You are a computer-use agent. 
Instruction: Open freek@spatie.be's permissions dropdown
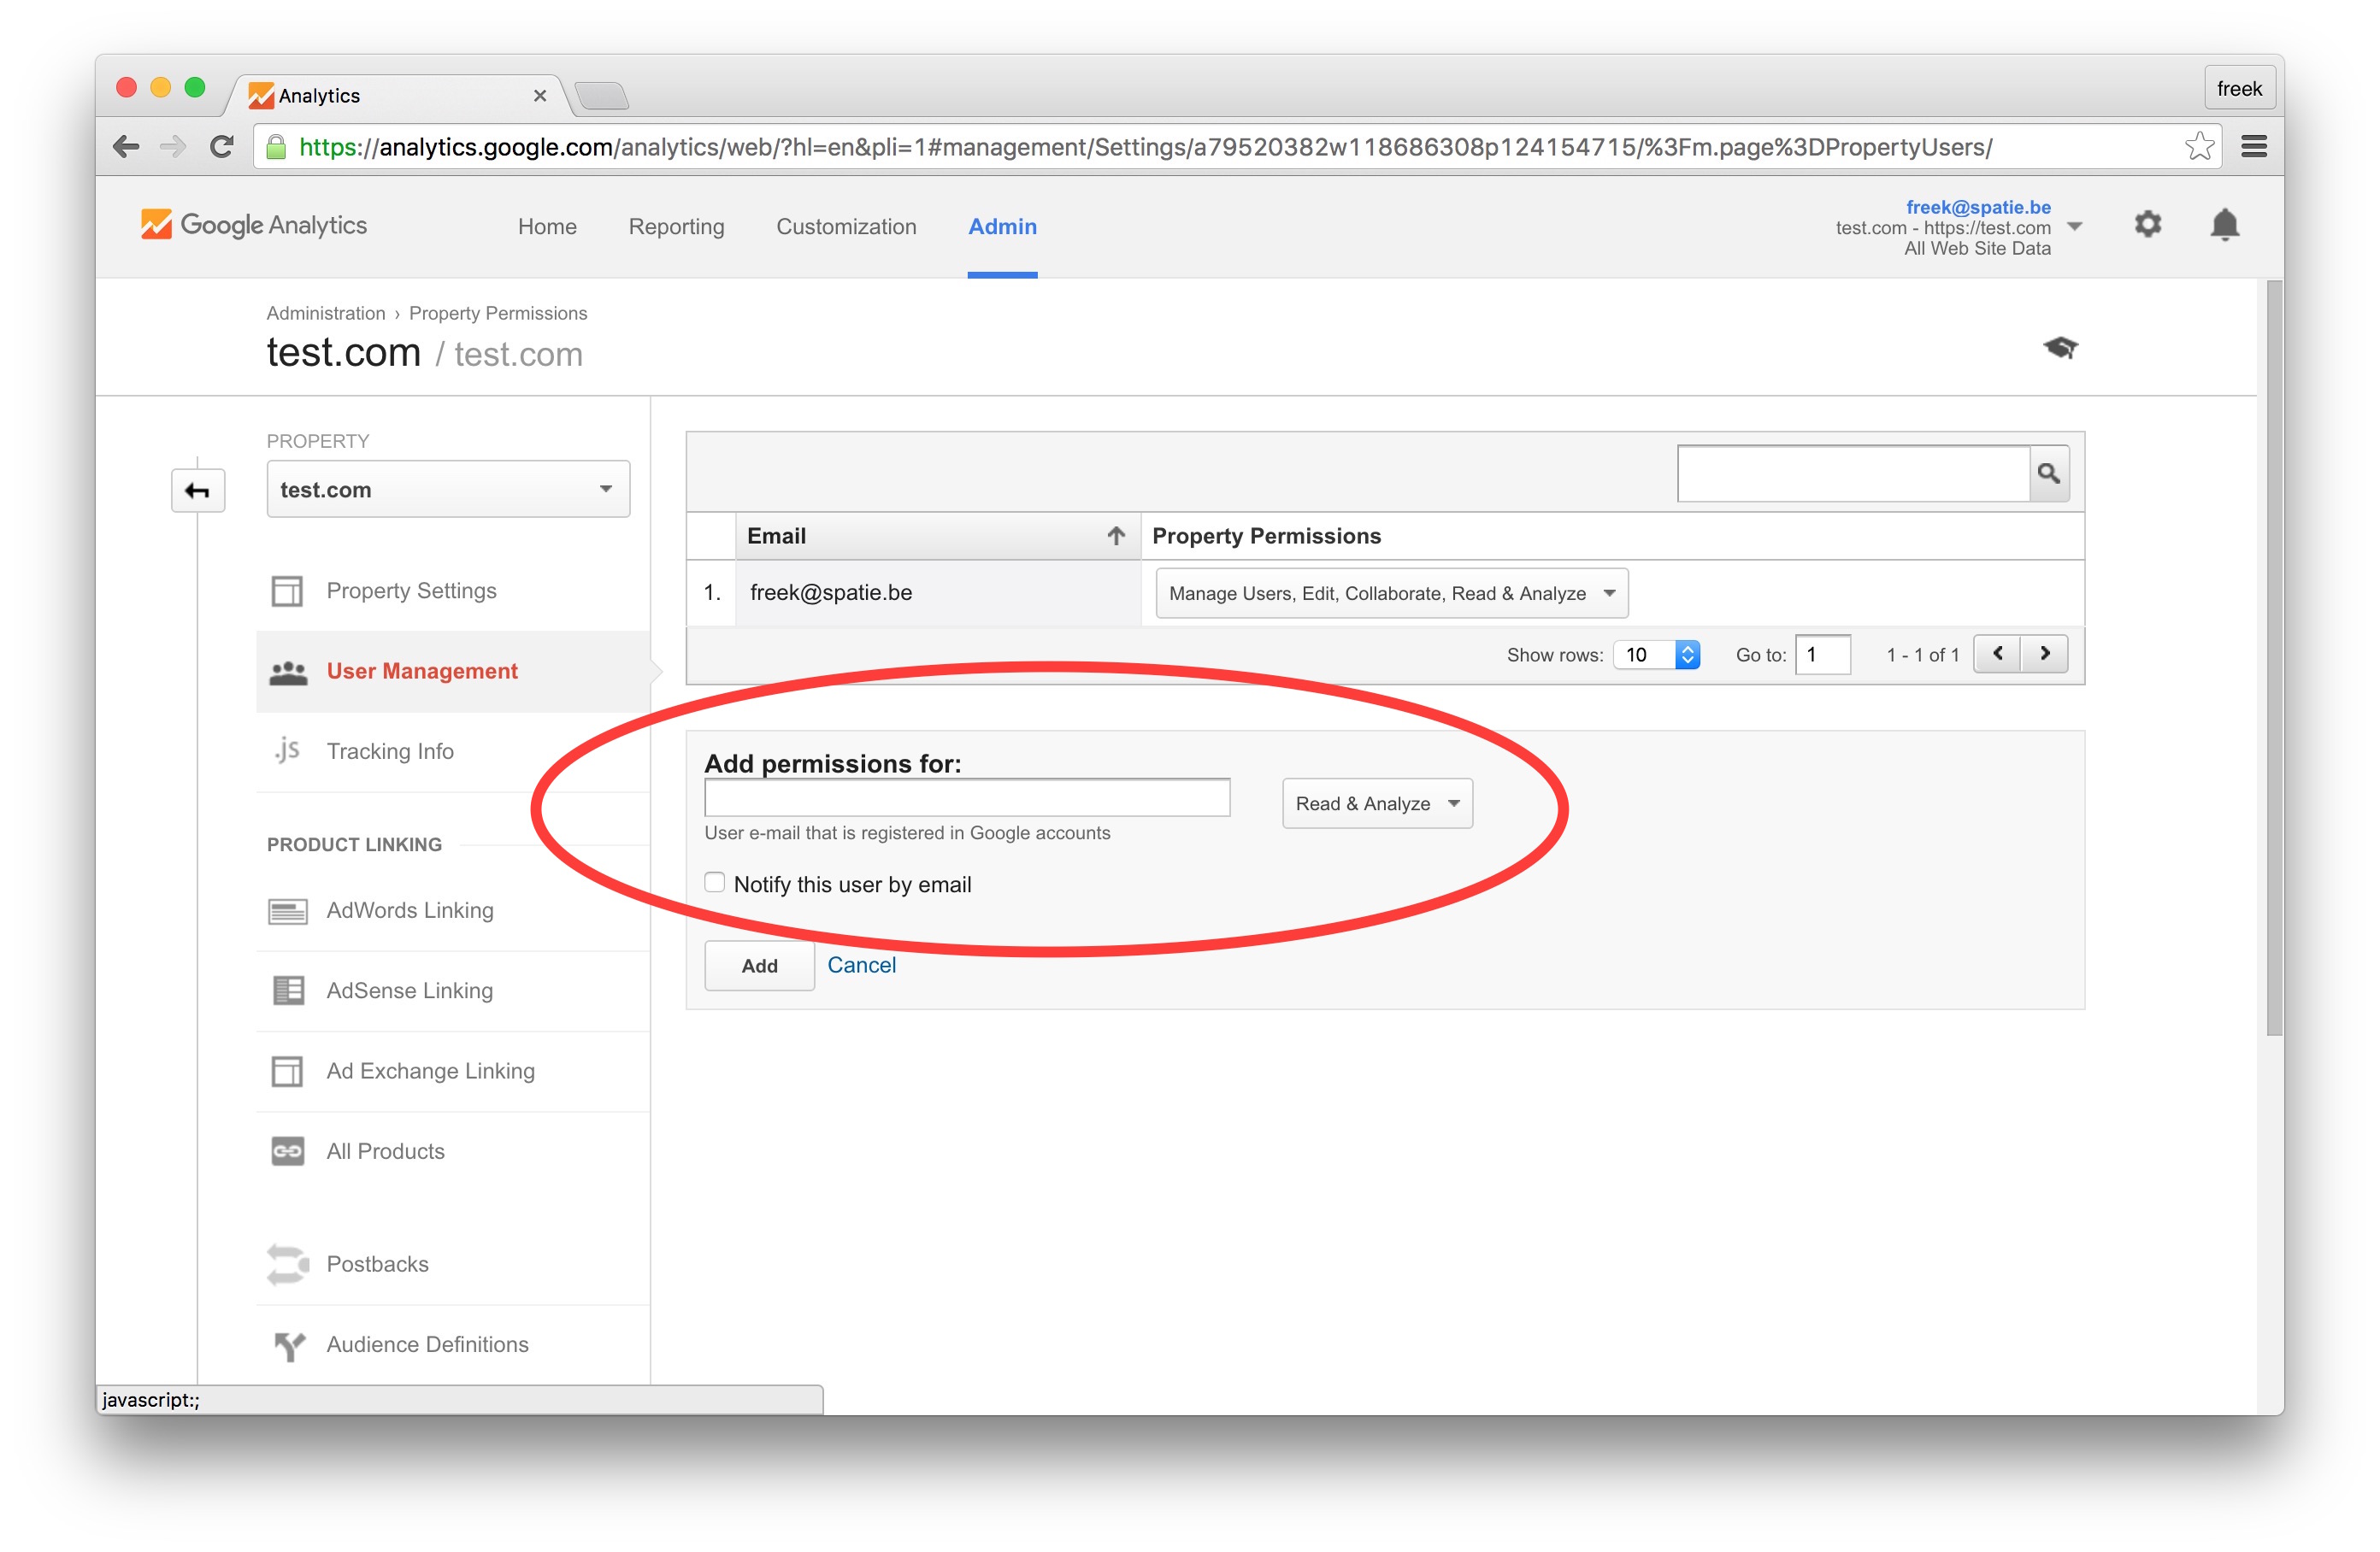1390,593
